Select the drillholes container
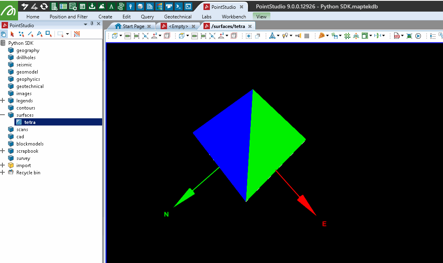The width and height of the screenshot is (443, 263). coord(26,58)
